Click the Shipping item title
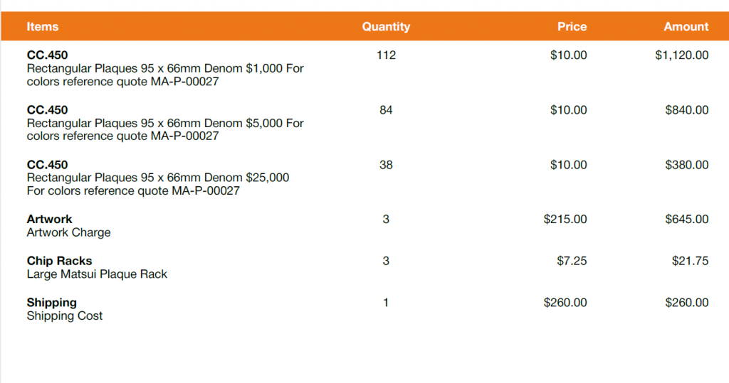The width and height of the screenshot is (729, 383). pos(52,303)
